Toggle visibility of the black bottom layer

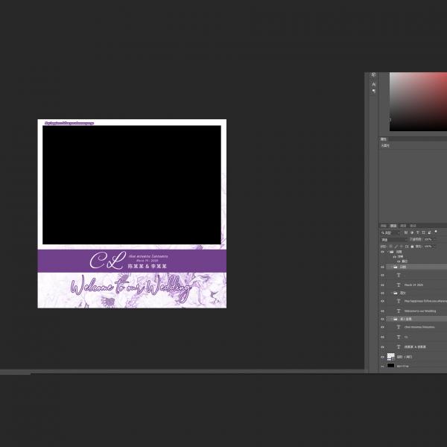pyautogui.click(x=382, y=366)
